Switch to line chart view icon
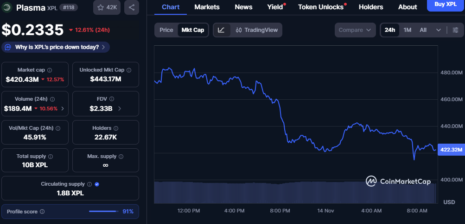The height and width of the screenshot is (224, 465). [221, 30]
